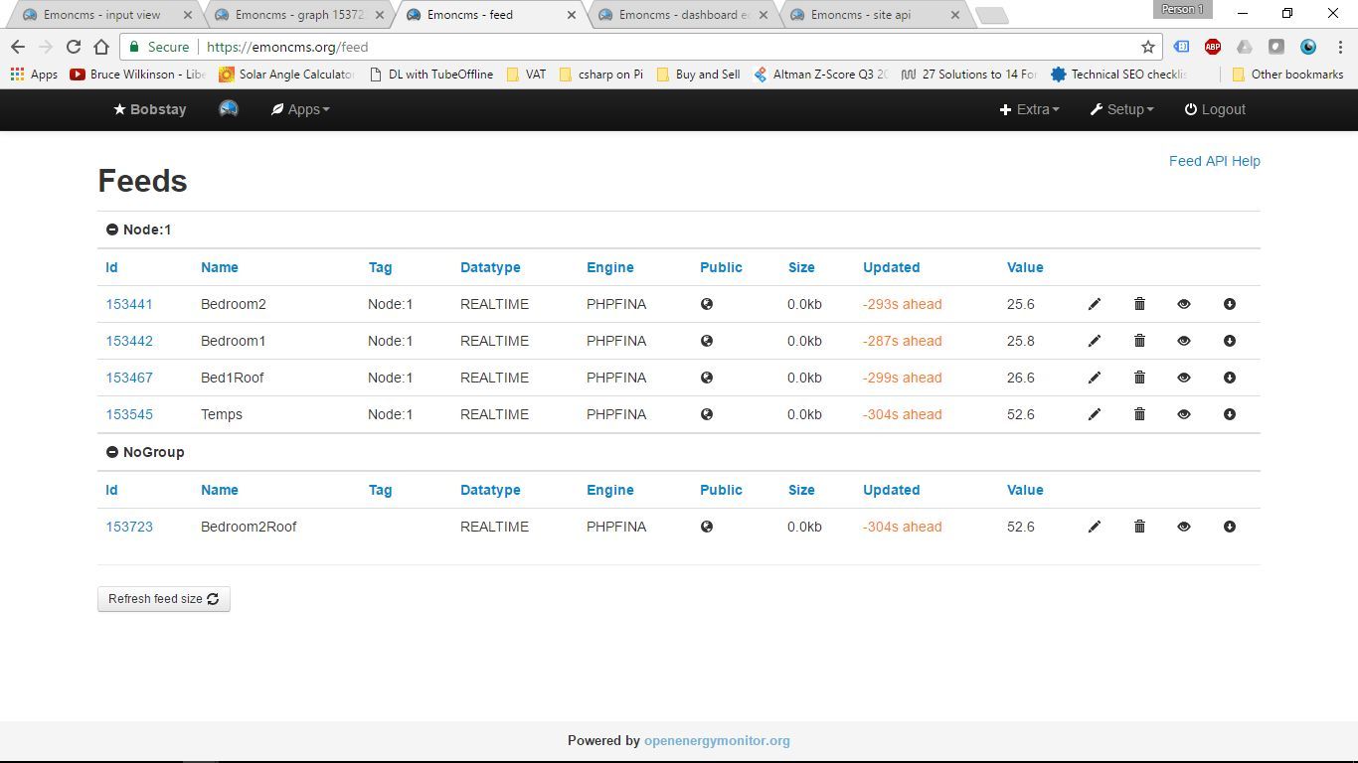Viewport: 1358px width, 763px height.
Task: Click trash icon for Temps feed
Action: [x=1139, y=414]
